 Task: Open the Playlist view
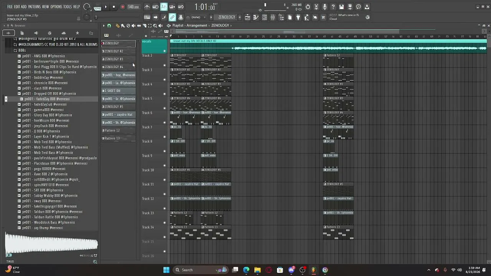coord(247,17)
